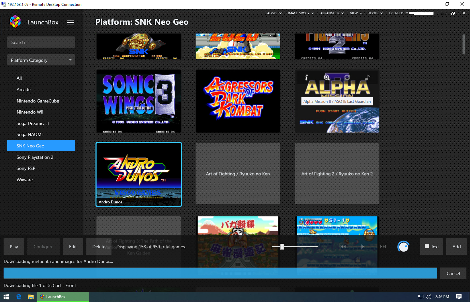The width and height of the screenshot is (470, 302).
Task: Select Sega Dreamcast platform
Action: (x=41, y=123)
